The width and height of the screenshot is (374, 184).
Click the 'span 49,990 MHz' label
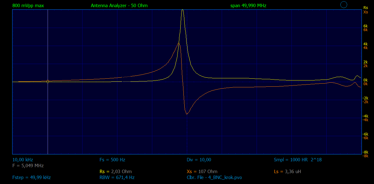[x=248, y=6]
